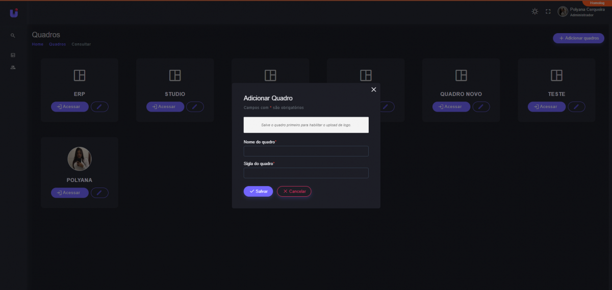Click the Nome do quadro input field

[306, 151]
